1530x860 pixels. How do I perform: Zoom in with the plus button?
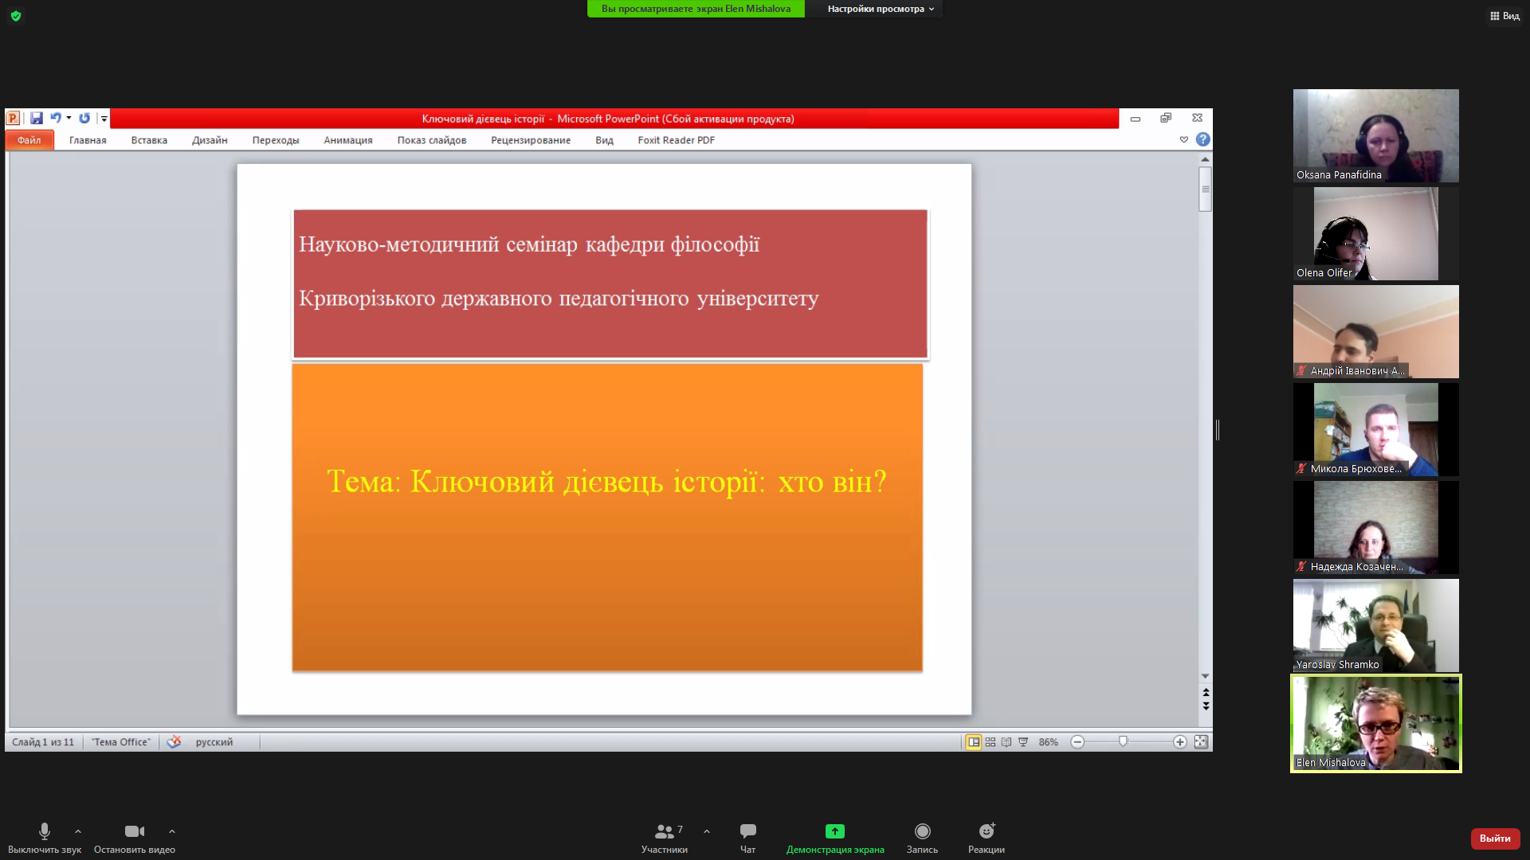click(1180, 742)
